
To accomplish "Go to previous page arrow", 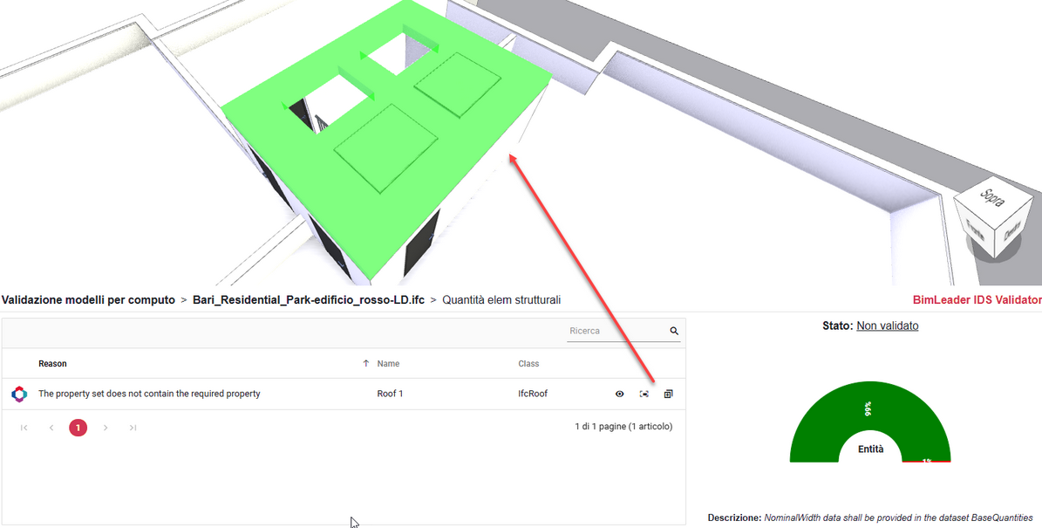I will [x=51, y=428].
